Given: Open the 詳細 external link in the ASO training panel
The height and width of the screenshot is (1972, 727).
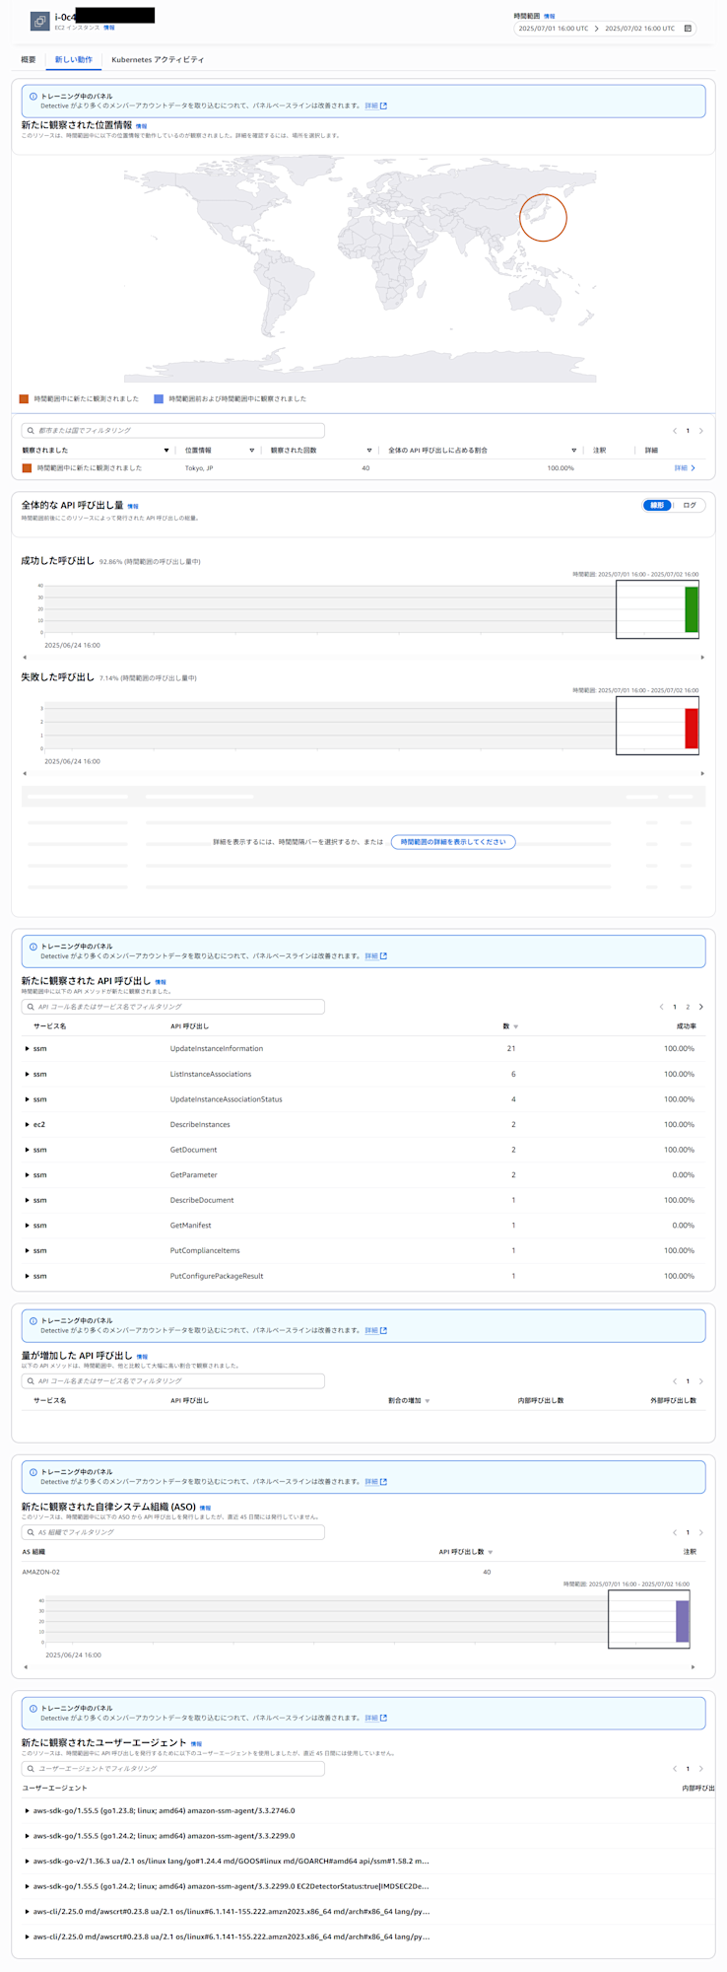Looking at the screenshot, I should [375, 1481].
